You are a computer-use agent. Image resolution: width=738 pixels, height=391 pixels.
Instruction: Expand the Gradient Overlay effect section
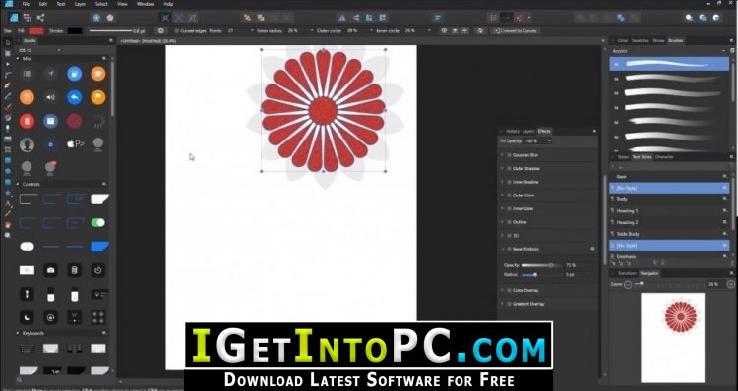(502, 304)
